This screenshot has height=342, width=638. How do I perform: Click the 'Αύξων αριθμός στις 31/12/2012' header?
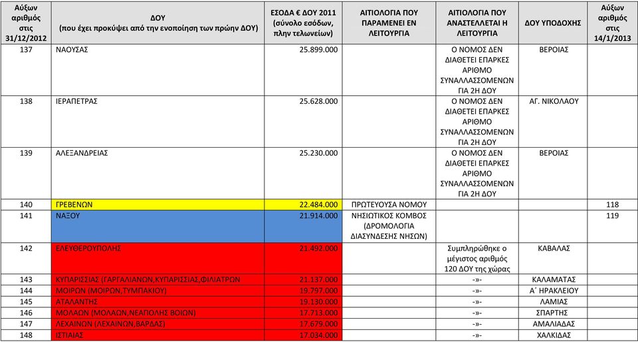coord(26,23)
